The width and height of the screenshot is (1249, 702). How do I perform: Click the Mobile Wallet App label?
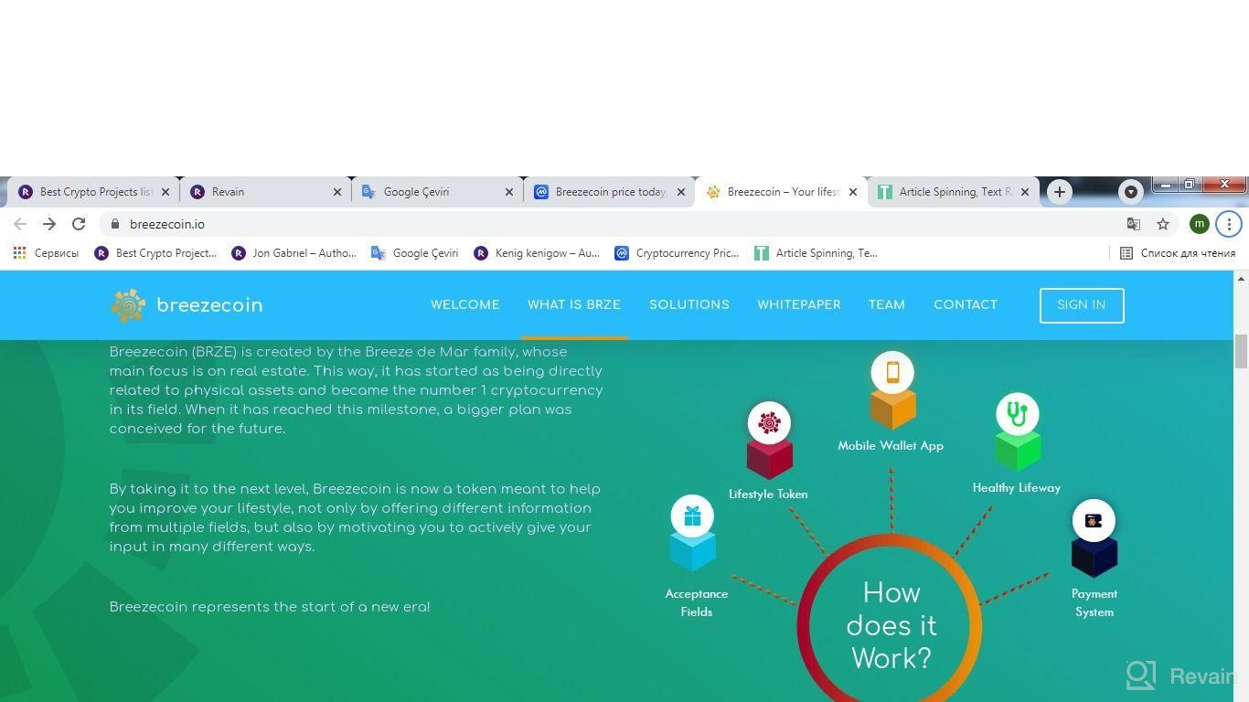coord(891,446)
